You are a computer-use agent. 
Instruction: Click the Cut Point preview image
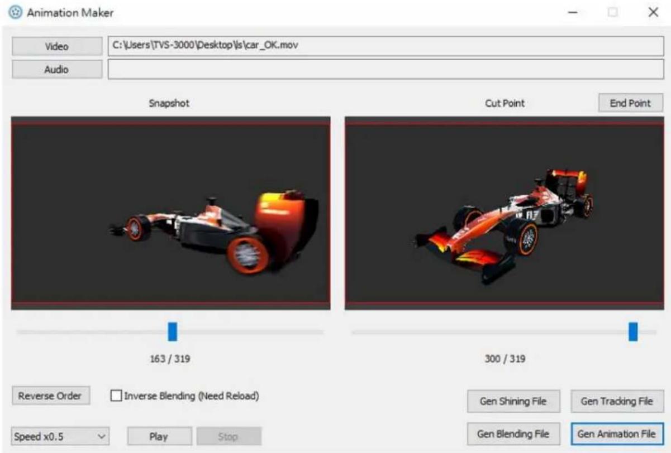[x=504, y=213]
